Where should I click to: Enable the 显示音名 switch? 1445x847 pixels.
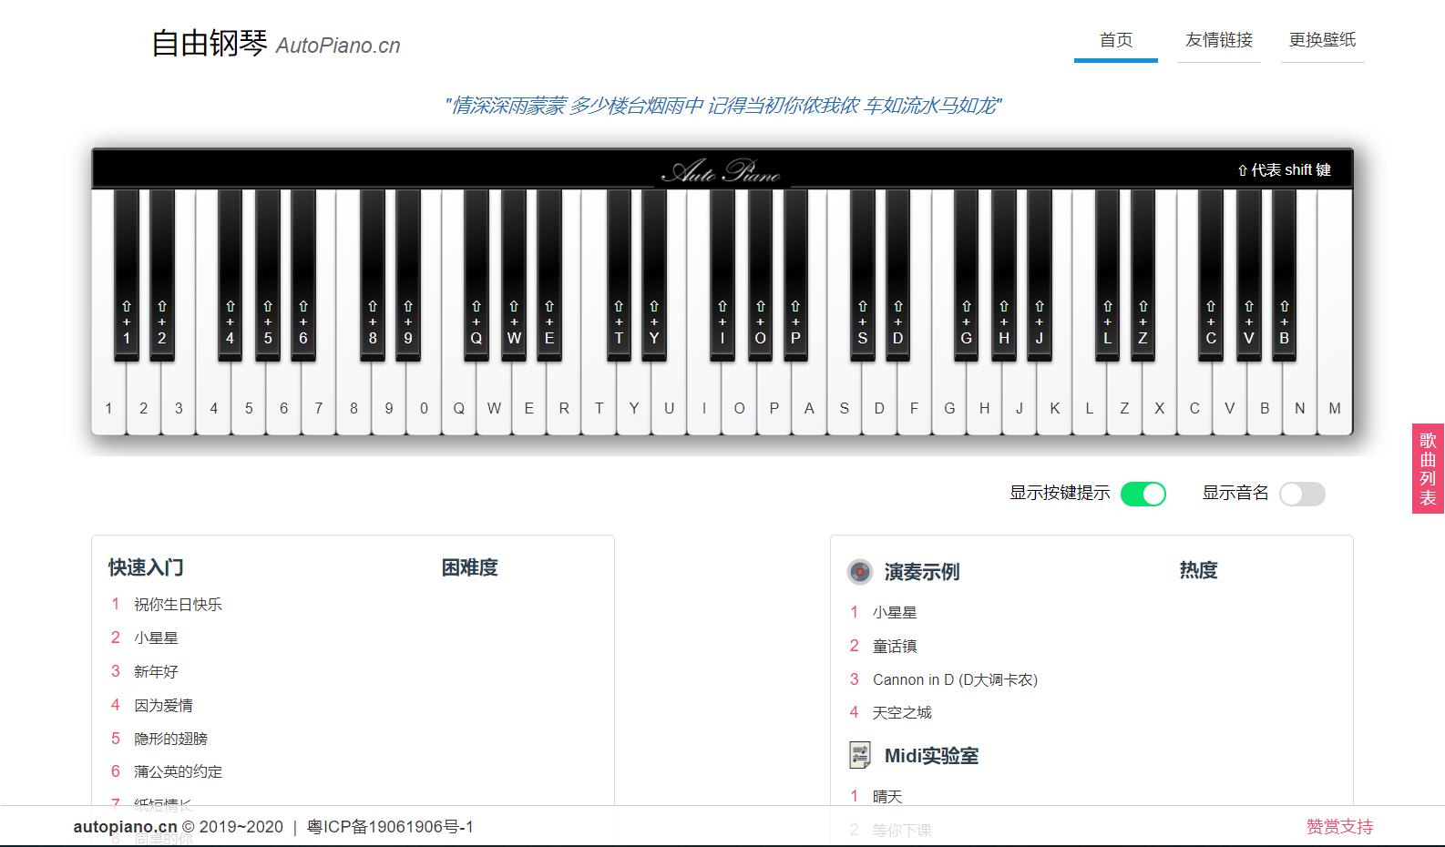[1302, 494]
